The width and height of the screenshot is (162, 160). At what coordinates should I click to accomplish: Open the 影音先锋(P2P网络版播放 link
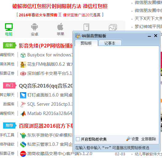pyautogui.click(x=46, y=46)
